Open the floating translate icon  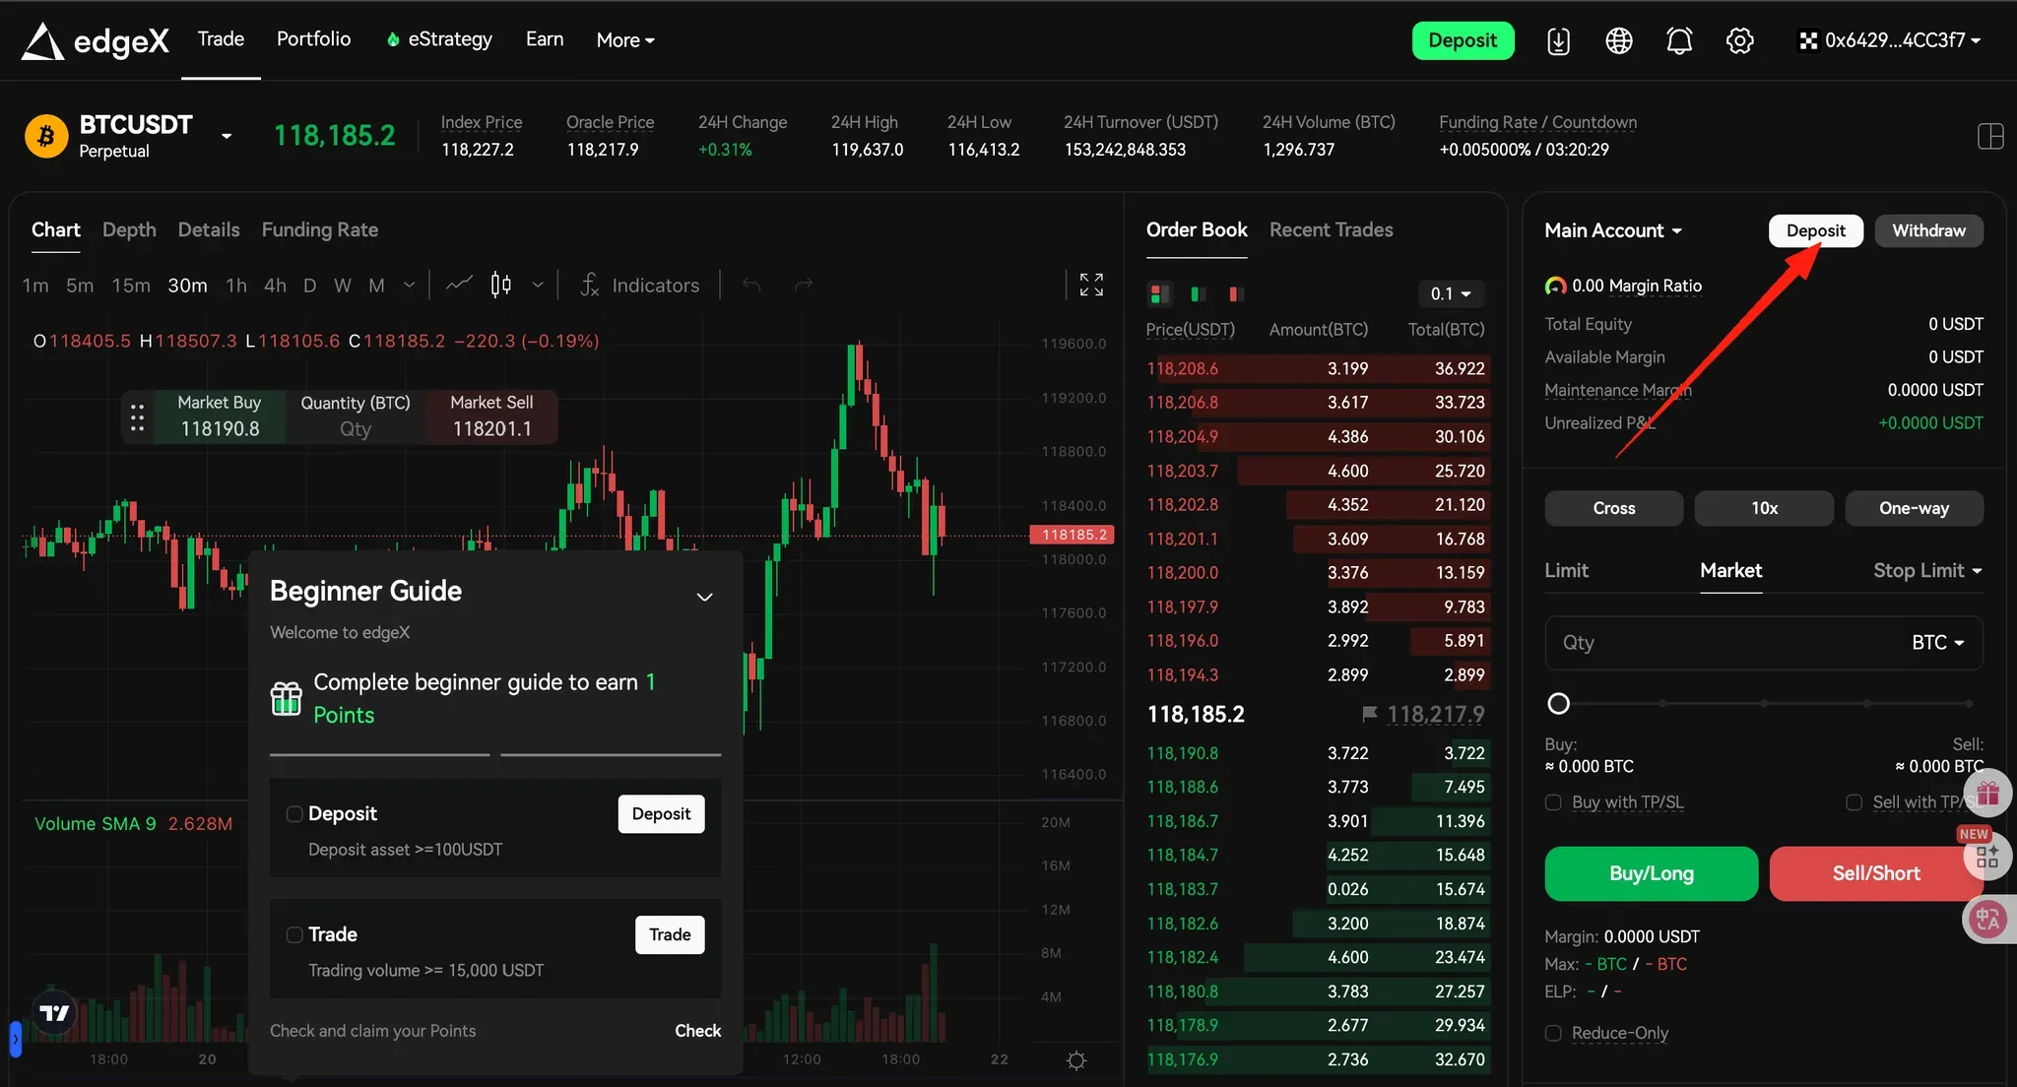1987,920
